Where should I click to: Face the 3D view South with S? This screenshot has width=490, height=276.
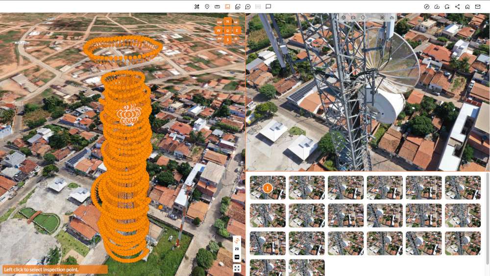228,40
